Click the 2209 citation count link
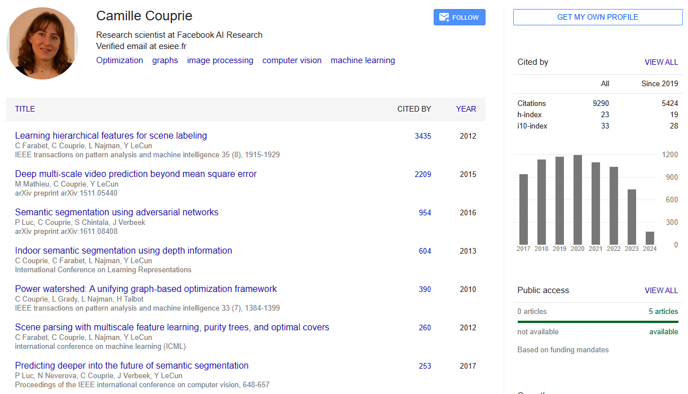This screenshot has height=394, width=688. click(423, 174)
